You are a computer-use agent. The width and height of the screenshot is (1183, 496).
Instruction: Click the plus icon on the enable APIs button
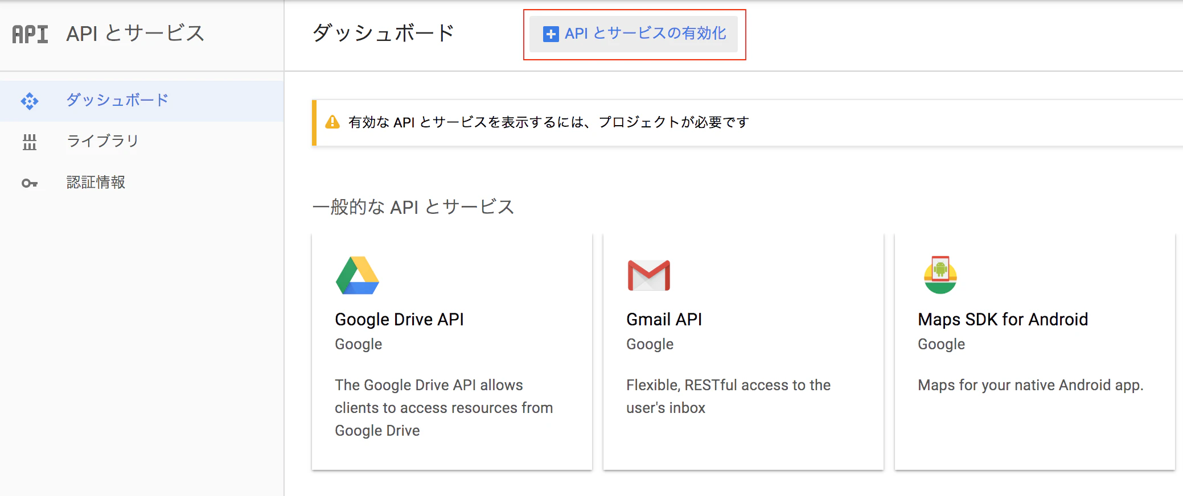coord(551,34)
